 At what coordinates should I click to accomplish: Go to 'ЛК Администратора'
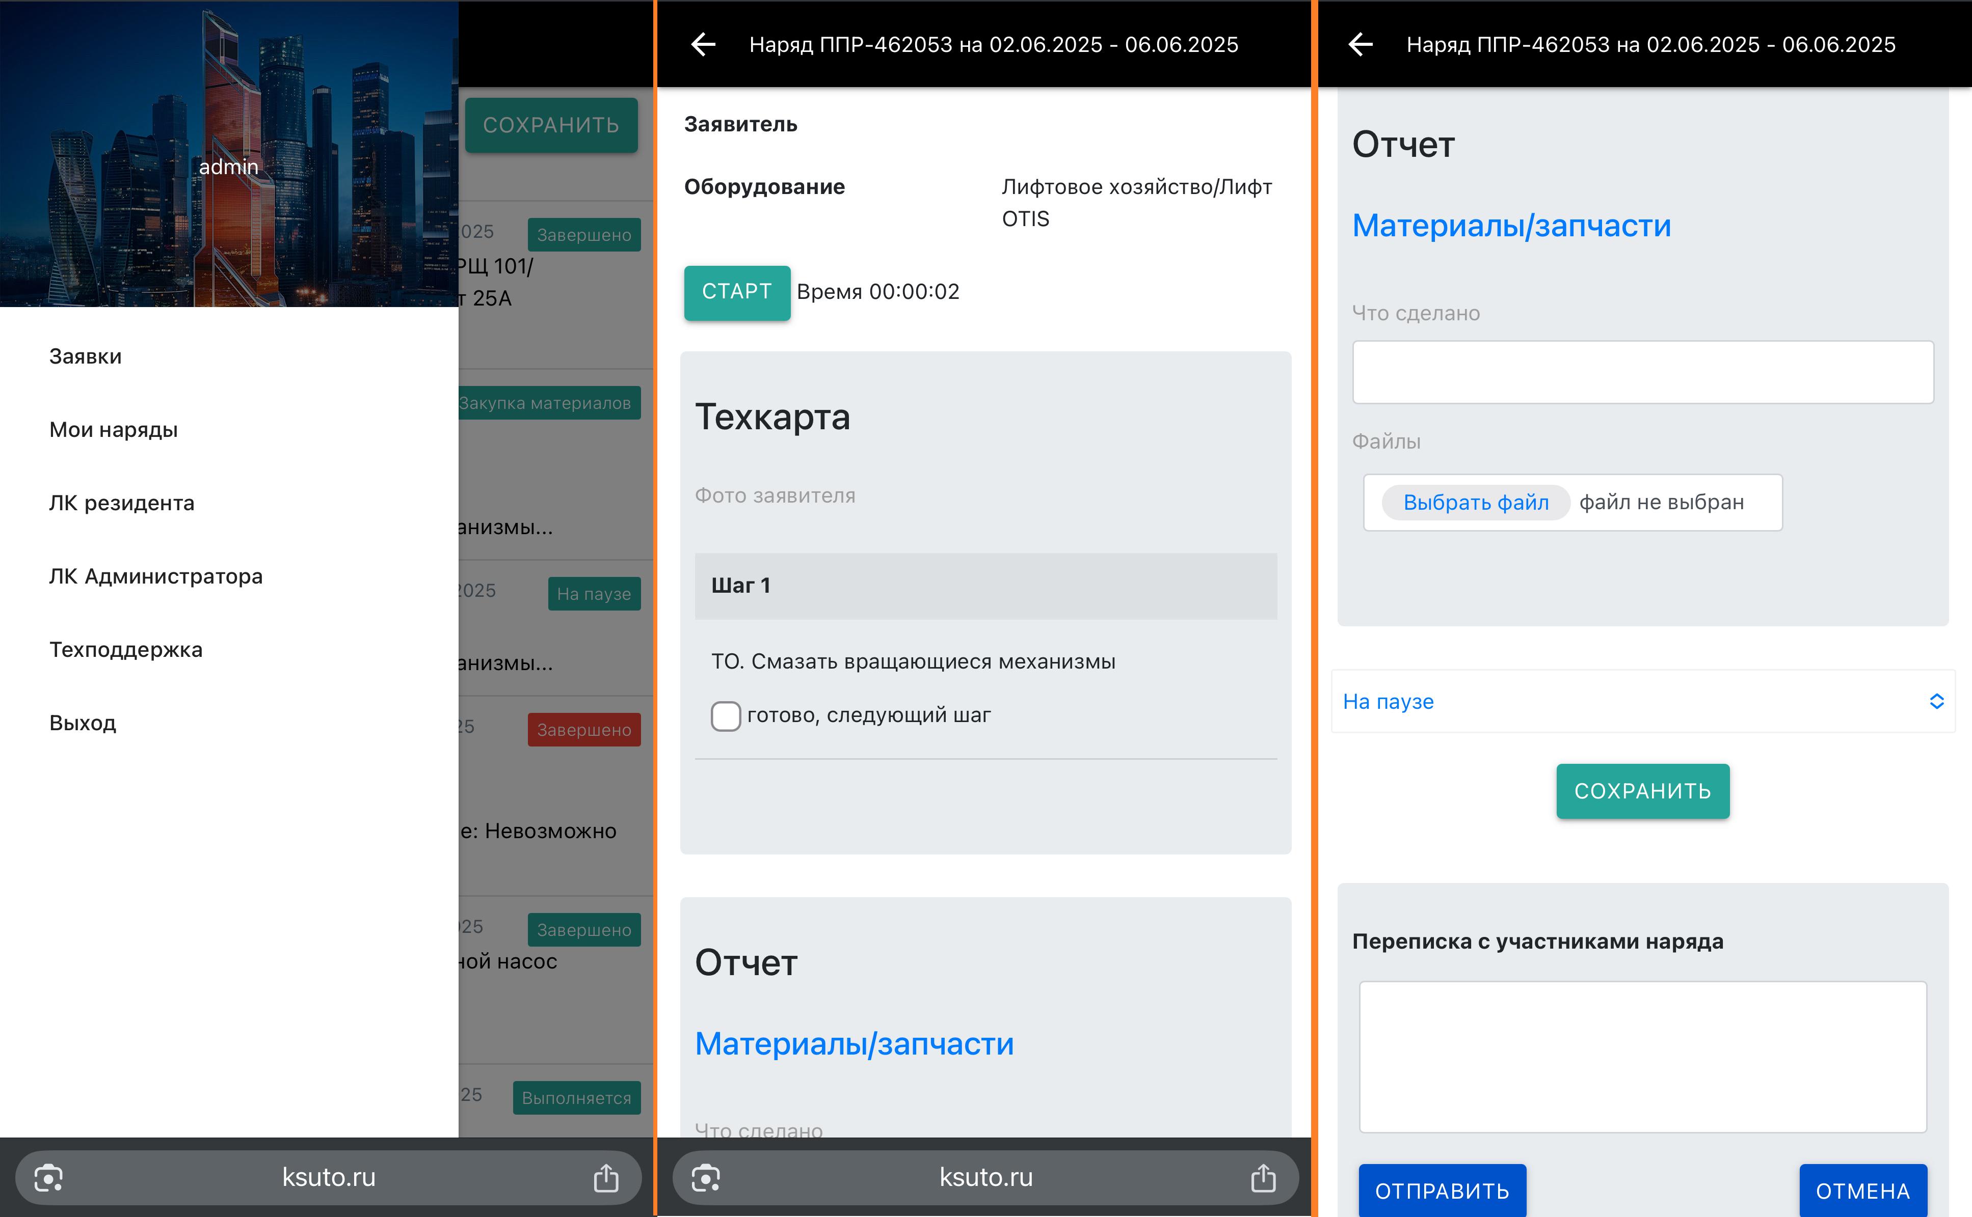pos(155,575)
